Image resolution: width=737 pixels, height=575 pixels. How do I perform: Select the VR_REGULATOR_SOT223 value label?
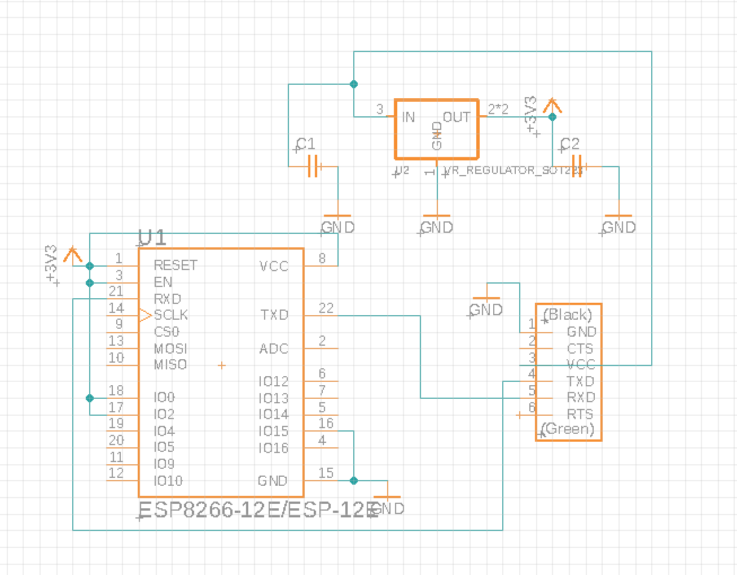(x=512, y=171)
